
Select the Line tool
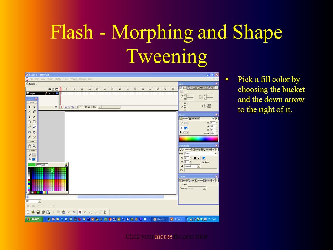29,112
